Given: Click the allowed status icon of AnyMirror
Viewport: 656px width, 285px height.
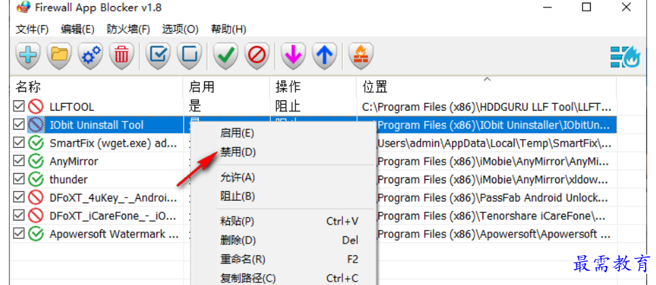Looking at the screenshot, I should (x=36, y=161).
